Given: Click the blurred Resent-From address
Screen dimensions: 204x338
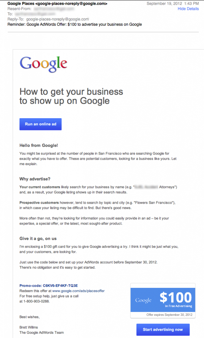Looking at the screenshot, I should pyautogui.click(x=54, y=9).
